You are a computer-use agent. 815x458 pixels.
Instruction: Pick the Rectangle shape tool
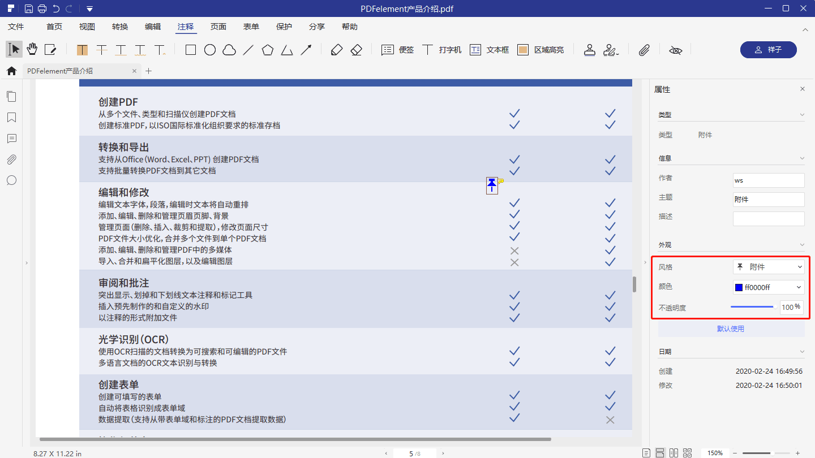pos(191,50)
